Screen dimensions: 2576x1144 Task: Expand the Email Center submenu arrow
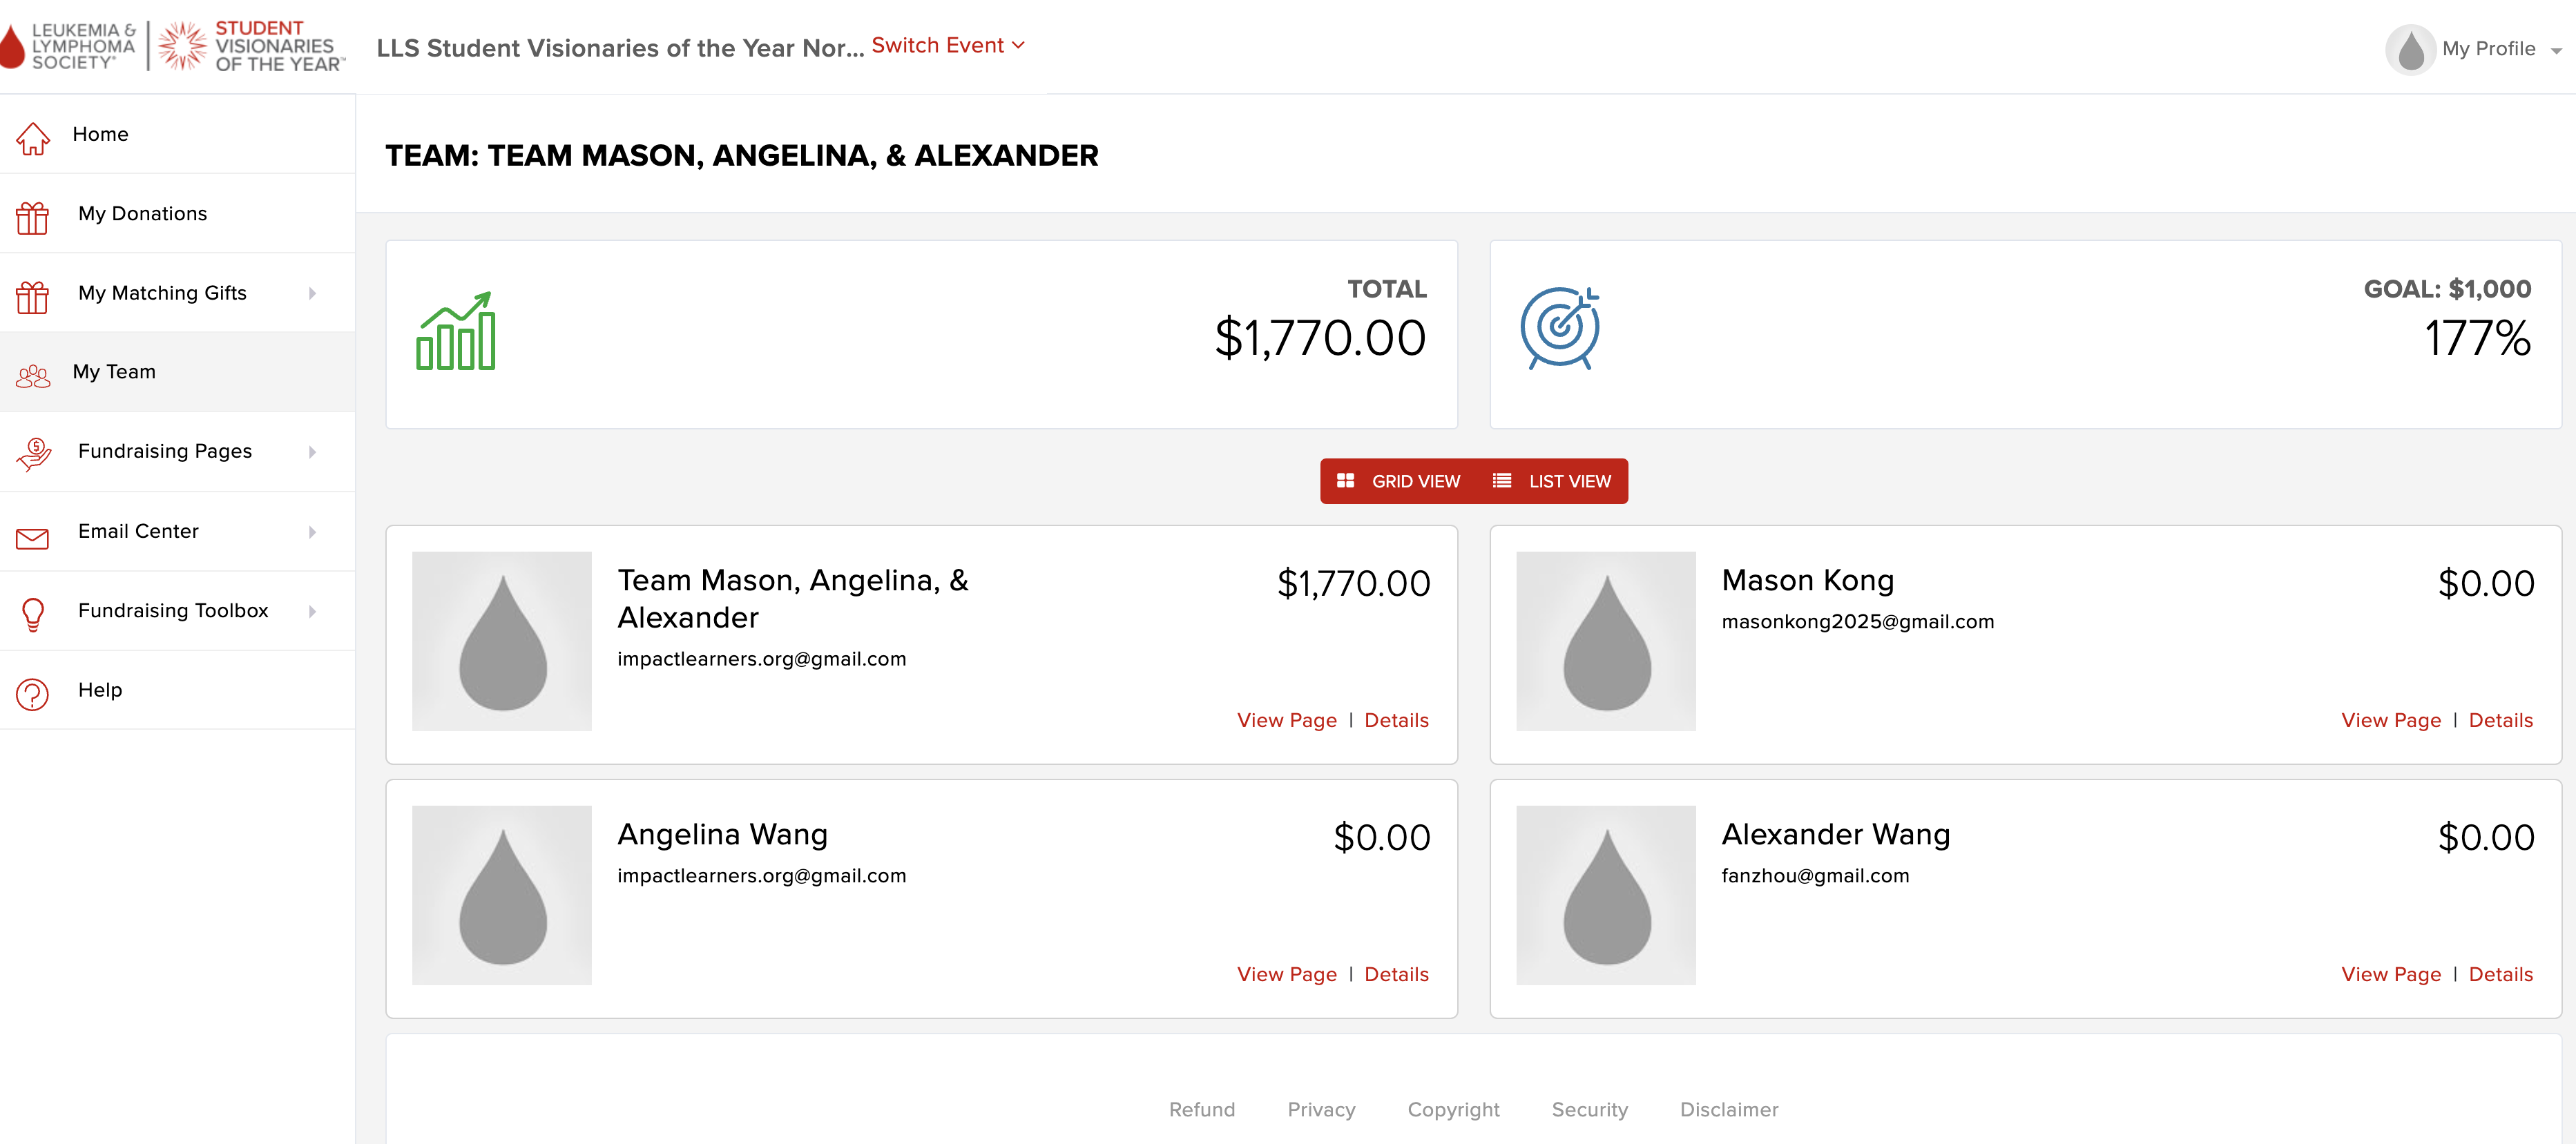point(313,532)
